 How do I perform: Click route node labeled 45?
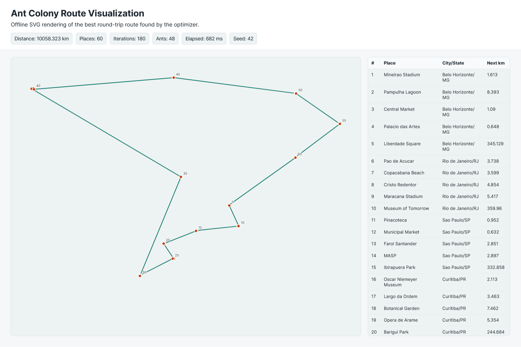coord(174,78)
